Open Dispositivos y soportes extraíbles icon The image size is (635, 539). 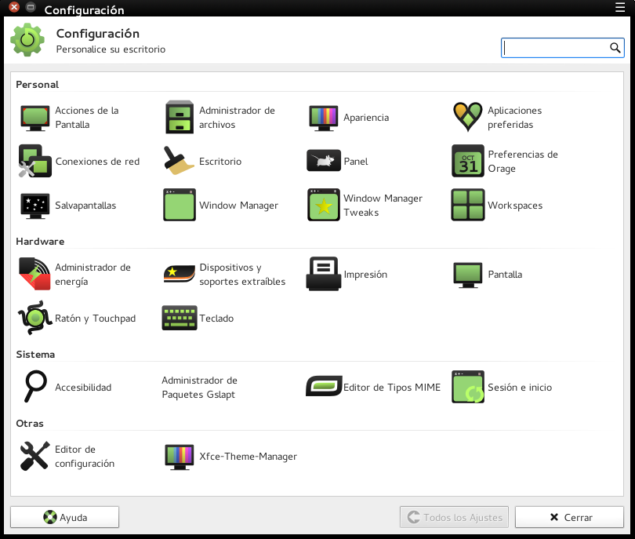click(180, 275)
